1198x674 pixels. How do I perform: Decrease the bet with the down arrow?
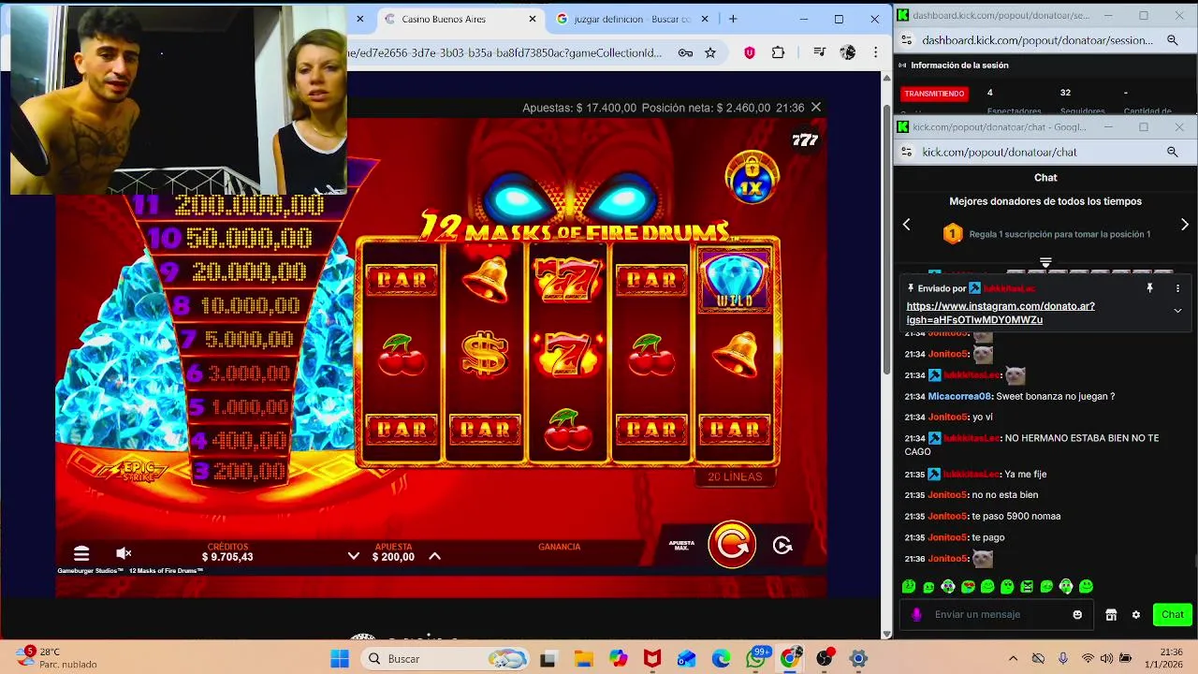pyautogui.click(x=353, y=556)
